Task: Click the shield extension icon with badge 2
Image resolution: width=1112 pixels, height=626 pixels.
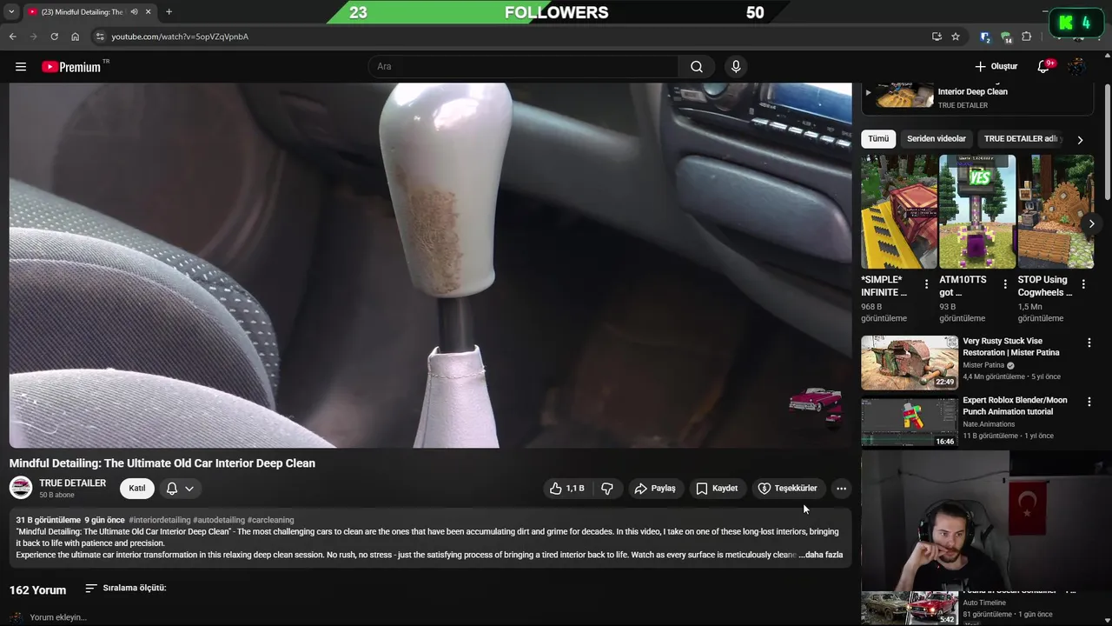Action: coord(985,37)
